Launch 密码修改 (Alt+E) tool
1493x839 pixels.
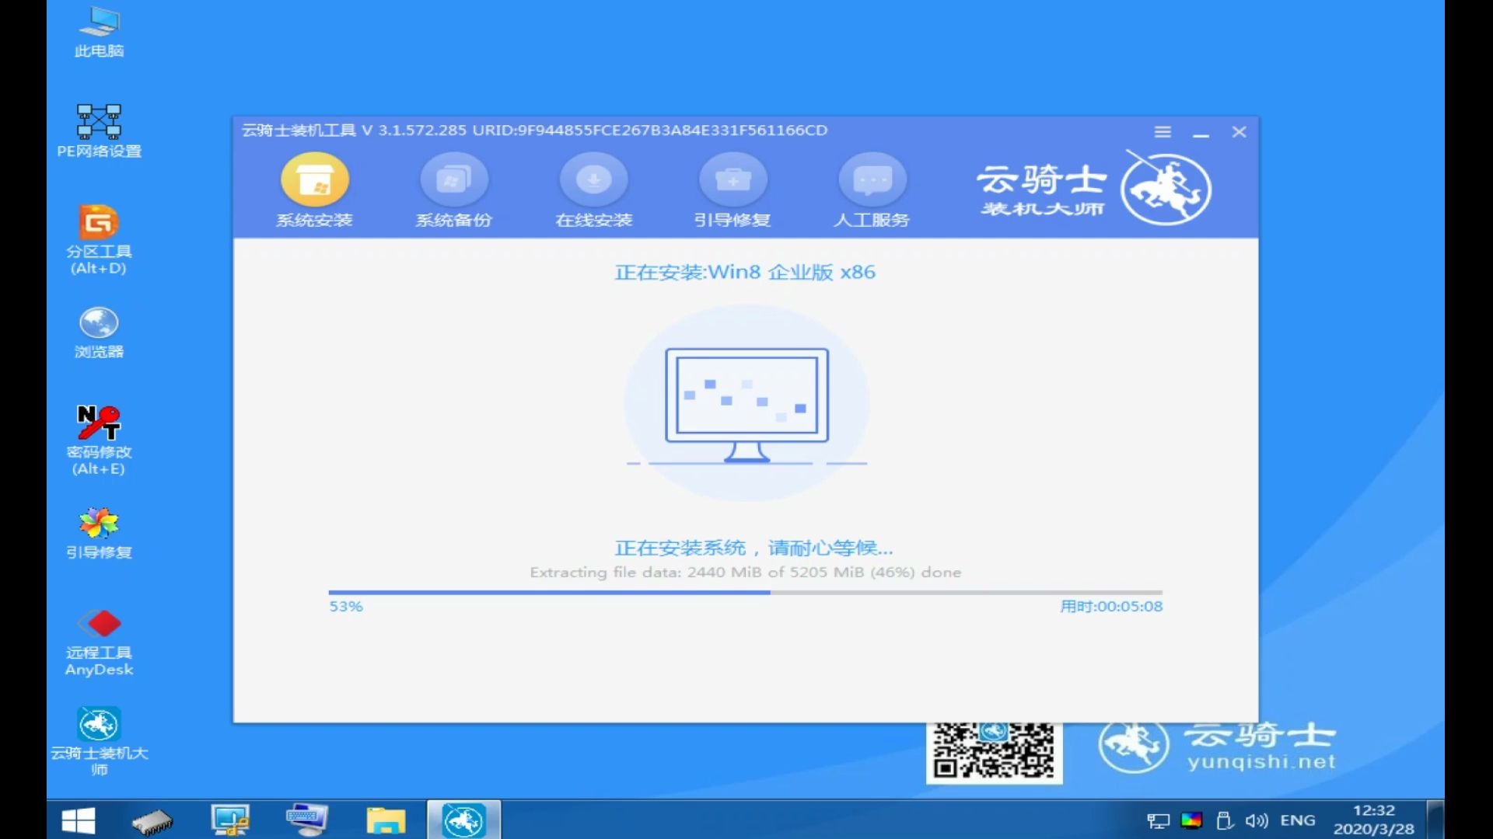click(99, 440)
